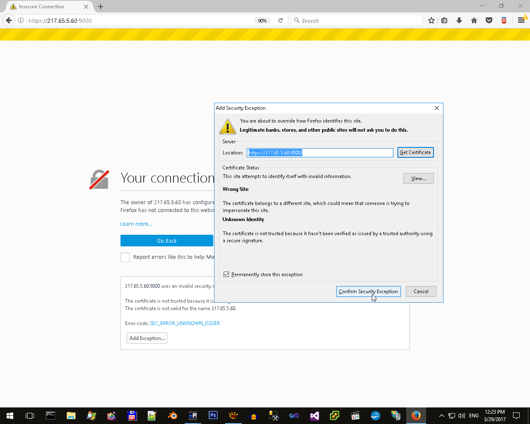The width and height of the screenshot is (530, 424).
Task: Reload the current page
Action: (280, 20)
